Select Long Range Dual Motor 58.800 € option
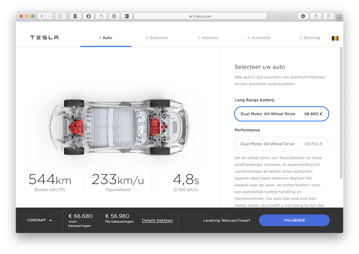Screen dimensions: 359x254 pyautogui.click(x=281, y=114)
